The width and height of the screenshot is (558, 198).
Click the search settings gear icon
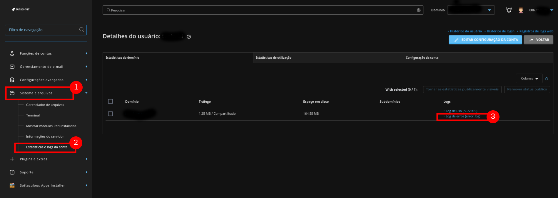(419, 10)
